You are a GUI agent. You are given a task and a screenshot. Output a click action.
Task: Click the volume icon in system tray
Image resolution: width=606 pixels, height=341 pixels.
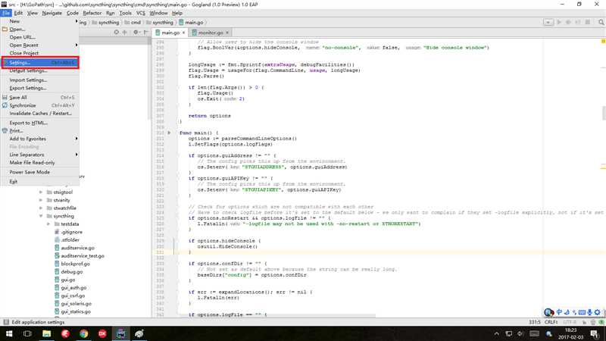tap(520, 333)
